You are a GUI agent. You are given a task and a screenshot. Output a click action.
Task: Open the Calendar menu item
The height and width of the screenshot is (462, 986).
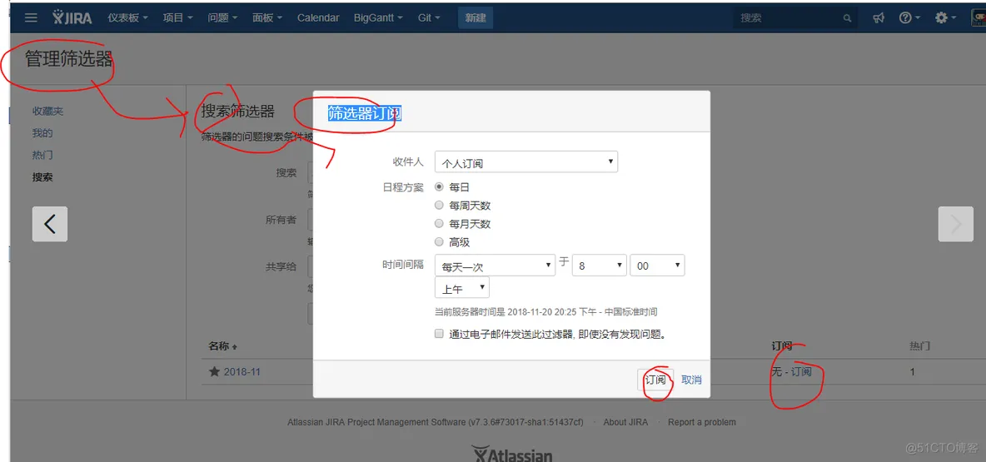click(318, 17)
